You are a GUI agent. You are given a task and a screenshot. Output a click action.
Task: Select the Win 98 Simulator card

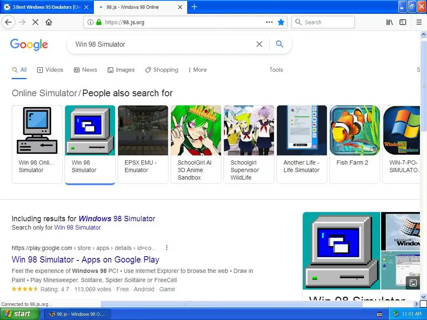[90, 144]
